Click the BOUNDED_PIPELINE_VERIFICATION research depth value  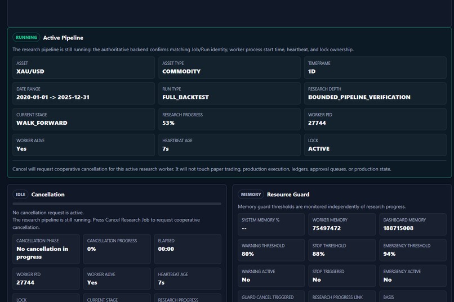[359, 97]
